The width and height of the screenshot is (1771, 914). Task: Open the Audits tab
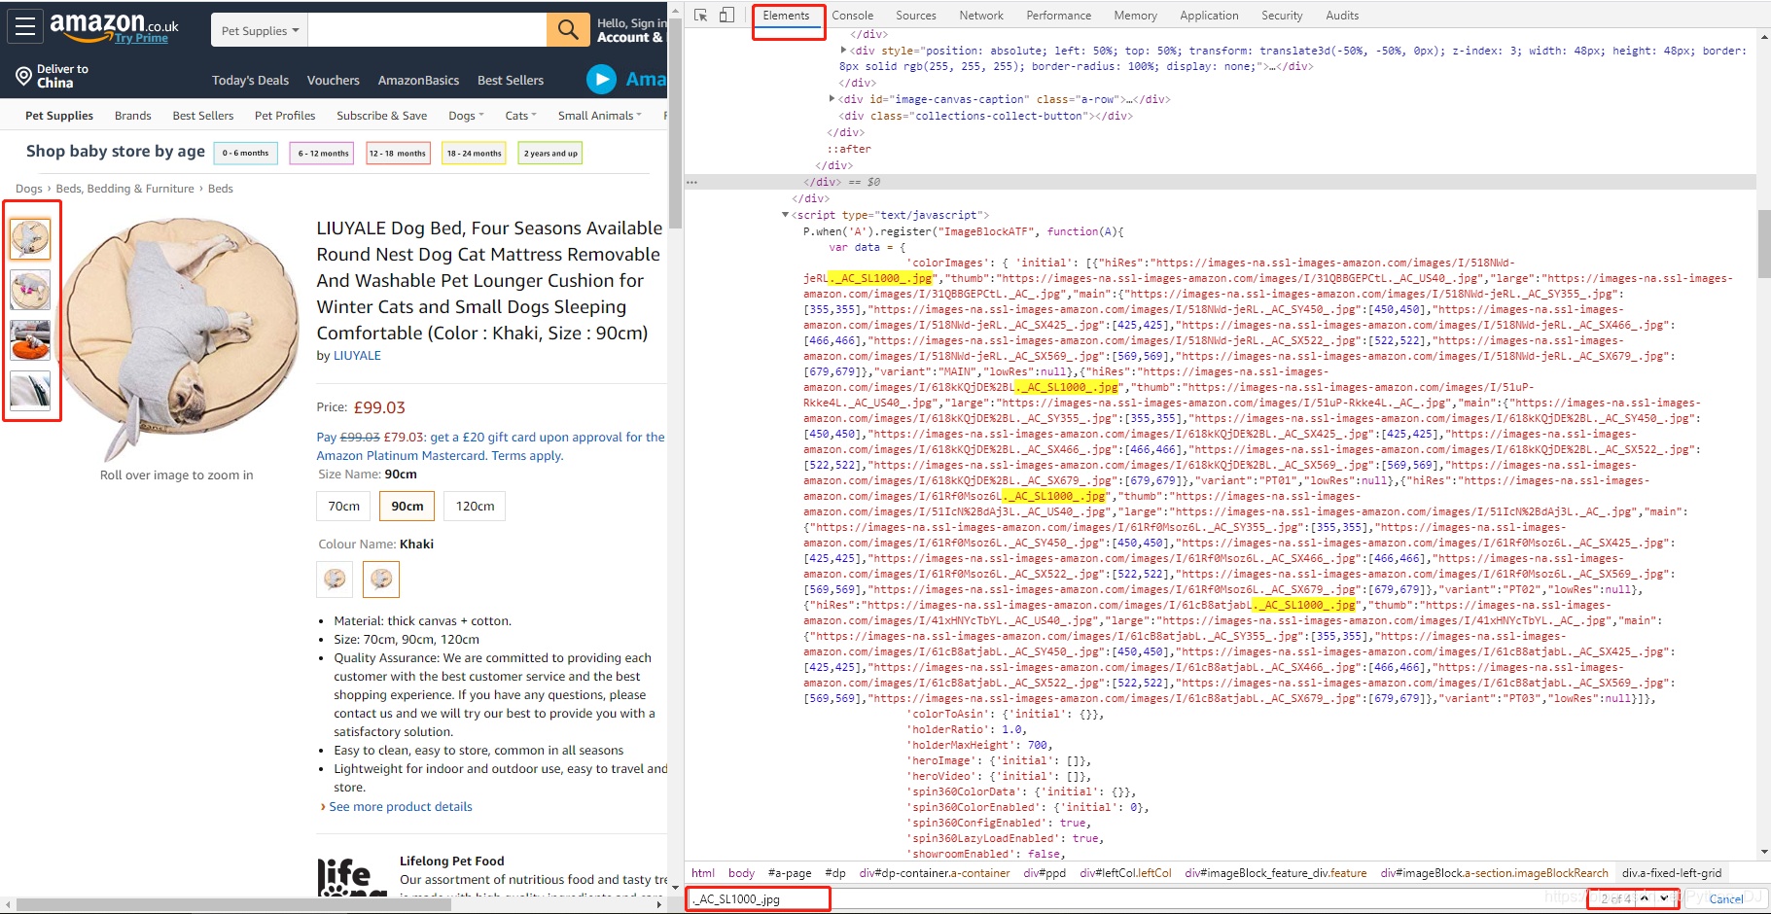pos(1342,16)
